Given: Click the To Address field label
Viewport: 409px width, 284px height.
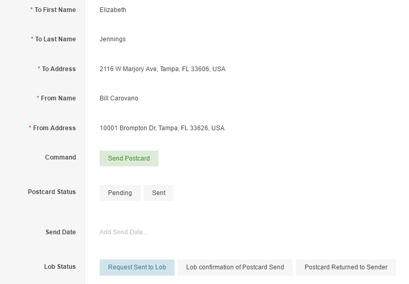Looking at the screenshot, I should coord(59,69).
